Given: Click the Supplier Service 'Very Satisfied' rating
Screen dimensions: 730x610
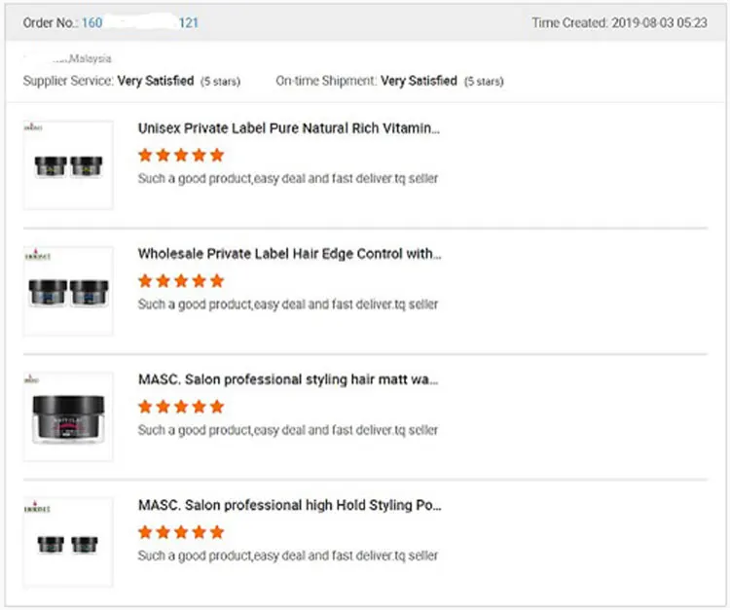Looking at the screenshot, I should (x=156, y=81).
